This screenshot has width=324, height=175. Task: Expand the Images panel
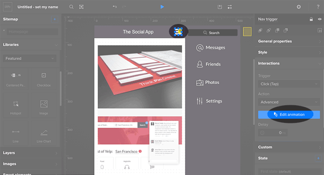pyautogui.click(x=31, y=164)
